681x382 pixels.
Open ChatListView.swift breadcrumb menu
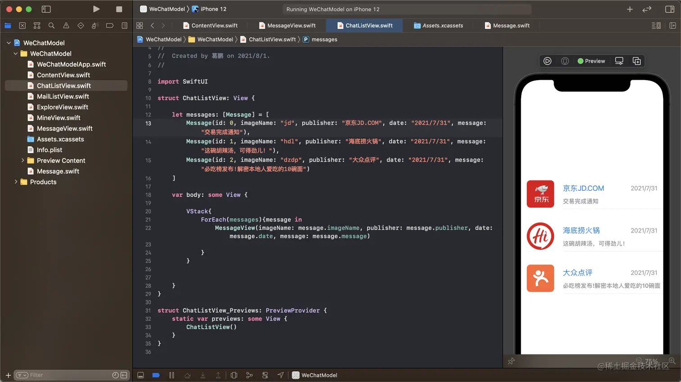pos(268,40)
